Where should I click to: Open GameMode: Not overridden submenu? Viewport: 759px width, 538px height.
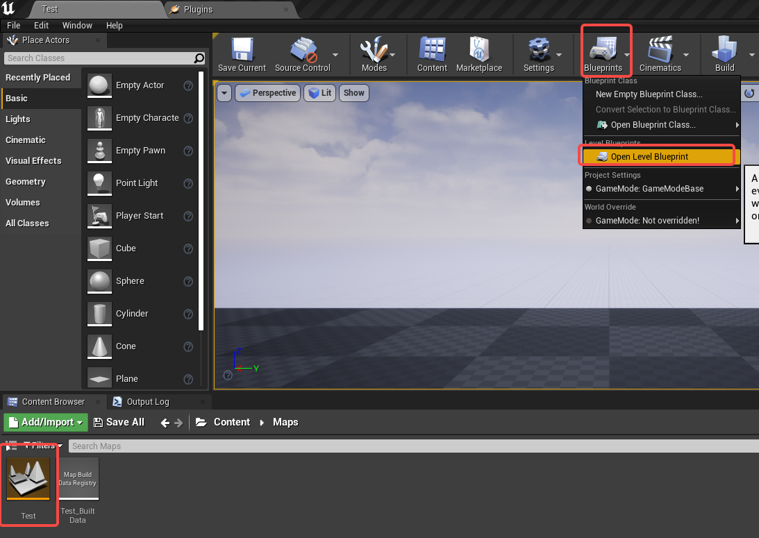click(662, 221)
